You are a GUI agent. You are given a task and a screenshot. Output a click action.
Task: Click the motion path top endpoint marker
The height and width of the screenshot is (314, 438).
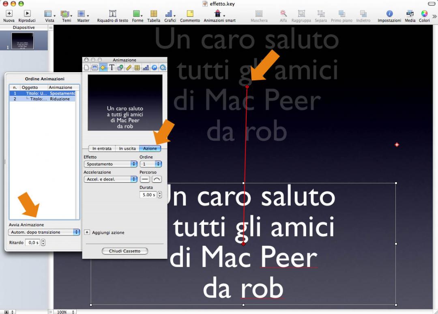coord(247,87)
